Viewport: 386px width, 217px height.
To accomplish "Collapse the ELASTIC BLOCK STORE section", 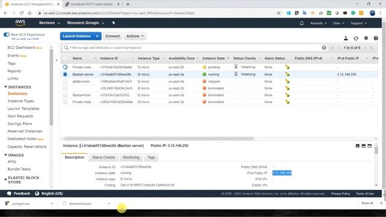I will [5, 180].
